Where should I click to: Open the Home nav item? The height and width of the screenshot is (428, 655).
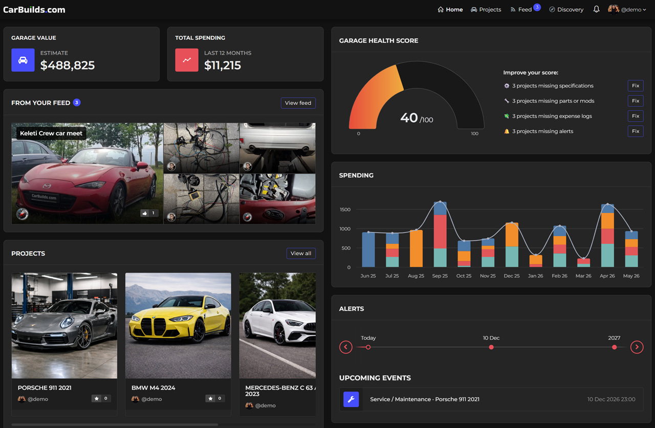pos(450,10)
